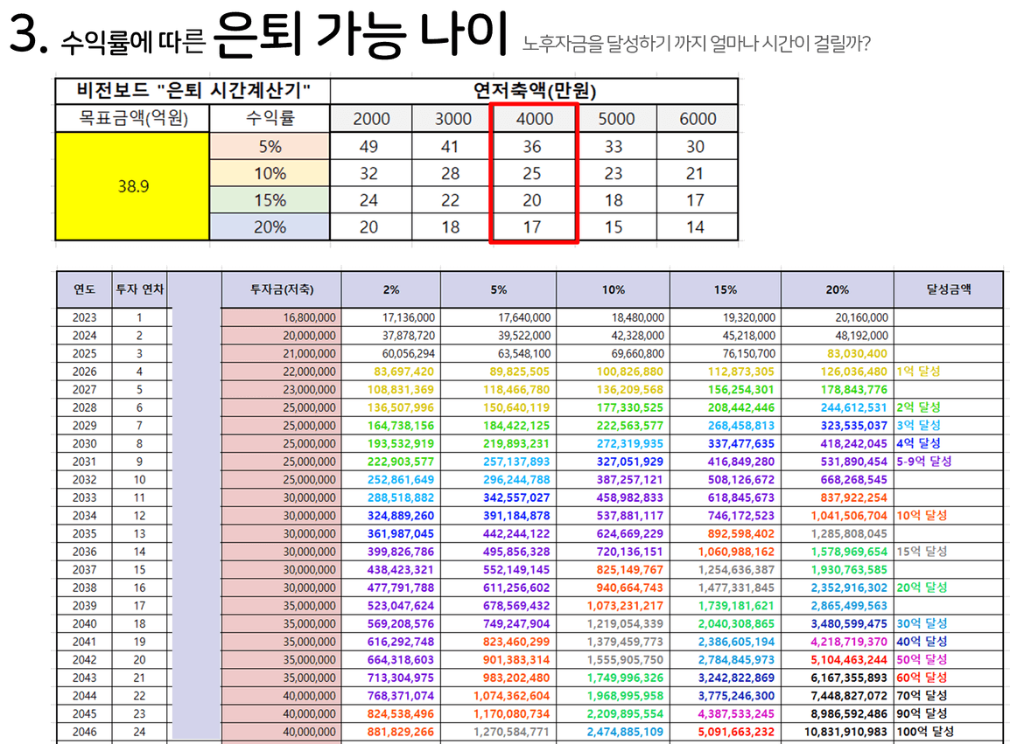Select the 20% rate cell in the top calculator table
This screenshot has height=744, width=1010.
point(270,227)
